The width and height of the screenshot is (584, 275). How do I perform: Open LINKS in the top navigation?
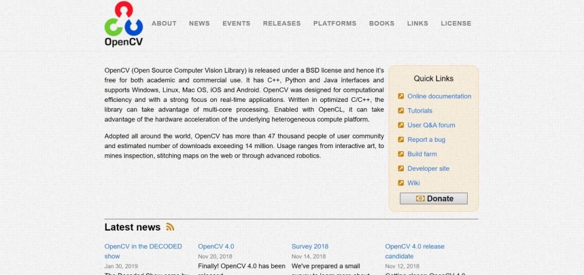coord(417,23)
